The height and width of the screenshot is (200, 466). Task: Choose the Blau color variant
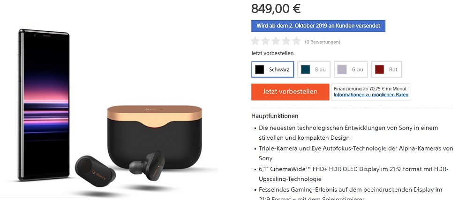click(314, 70)
